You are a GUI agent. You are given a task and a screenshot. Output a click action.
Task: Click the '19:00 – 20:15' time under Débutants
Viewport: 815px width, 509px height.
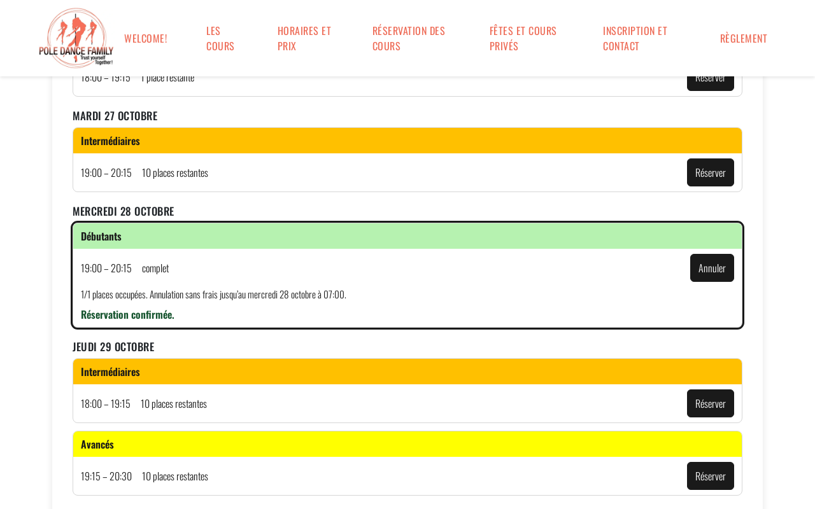(x=106, y=268)
